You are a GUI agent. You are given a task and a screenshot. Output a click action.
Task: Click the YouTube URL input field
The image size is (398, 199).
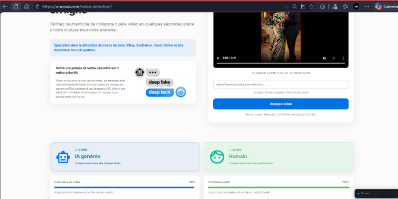coord(281,85)
